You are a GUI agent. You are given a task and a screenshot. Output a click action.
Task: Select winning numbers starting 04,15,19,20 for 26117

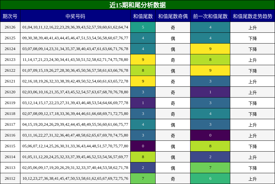(x=75, y=124)
